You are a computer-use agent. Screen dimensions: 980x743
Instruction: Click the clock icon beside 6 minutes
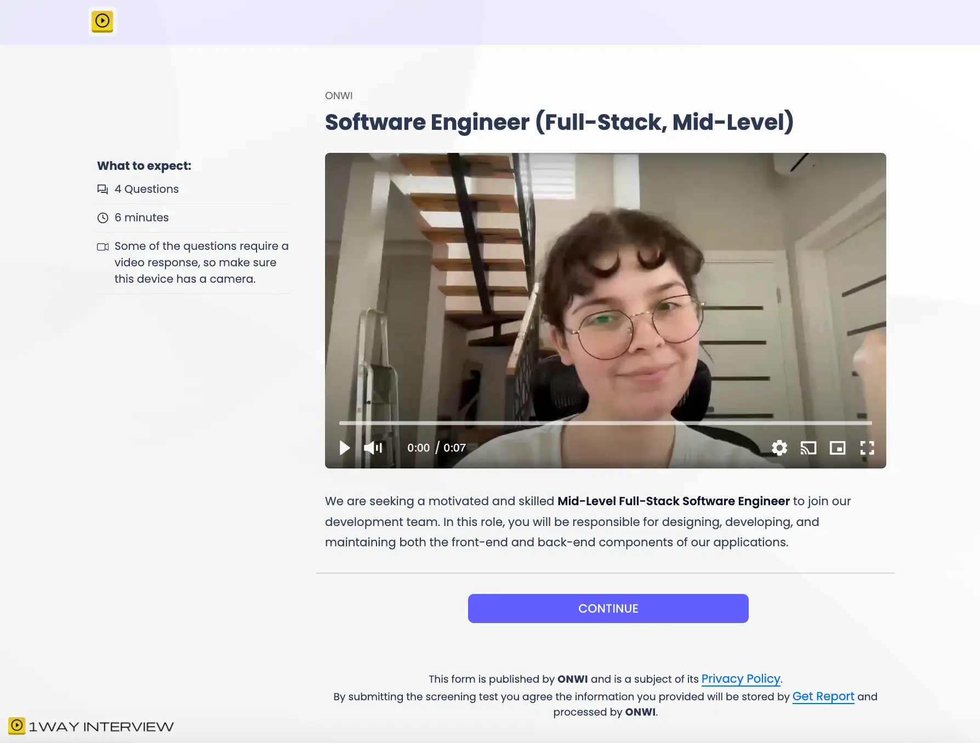[x=102, y=218]
